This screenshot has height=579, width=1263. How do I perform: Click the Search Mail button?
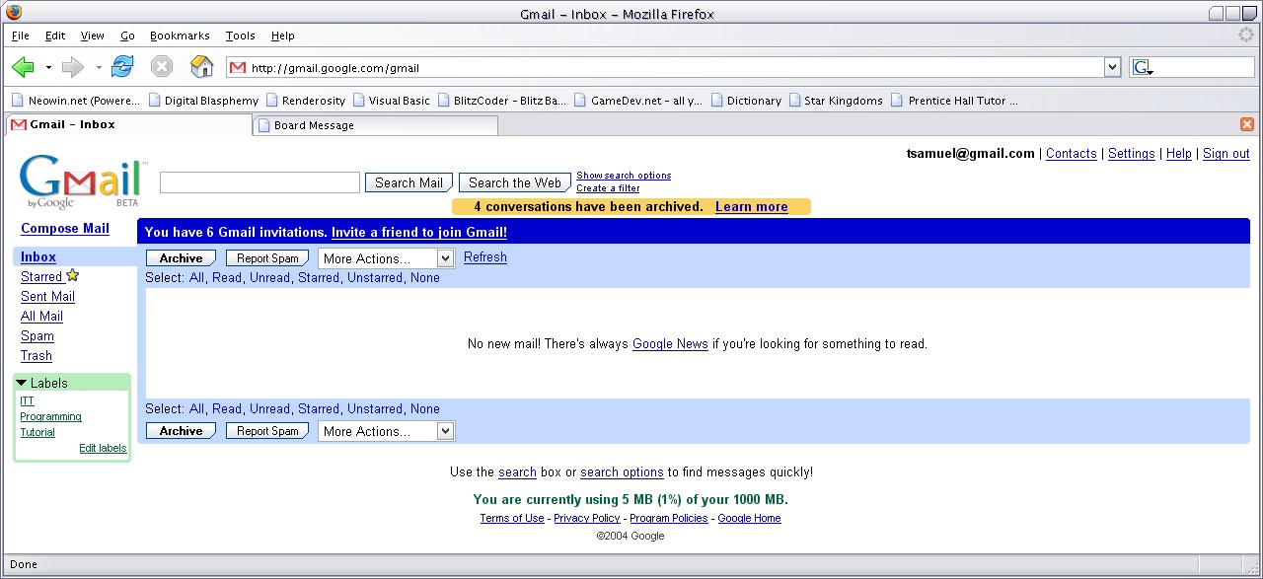coord(409,182)
